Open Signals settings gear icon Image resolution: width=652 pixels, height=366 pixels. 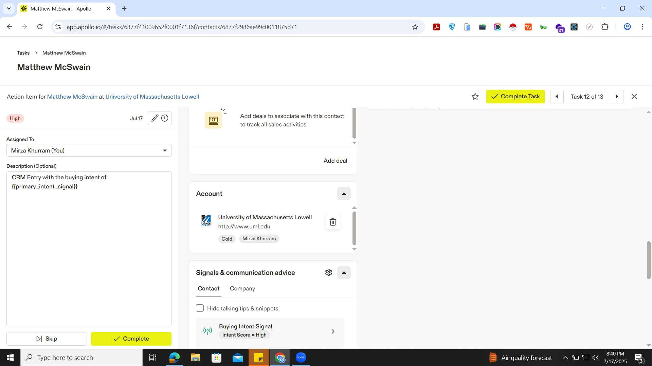[328, 272]
